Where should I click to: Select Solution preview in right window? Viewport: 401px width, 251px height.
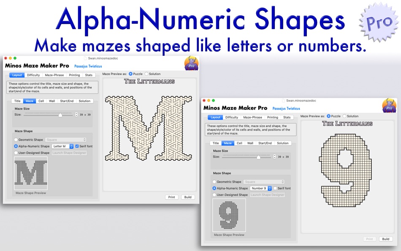[x=344, y=116]
